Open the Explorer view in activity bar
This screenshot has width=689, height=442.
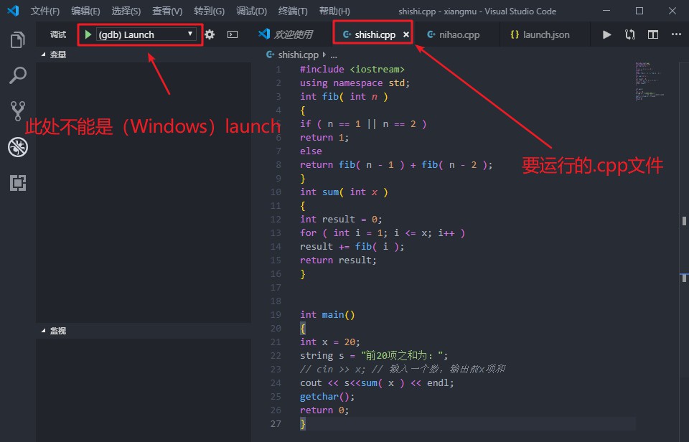(x=17, y=40)
